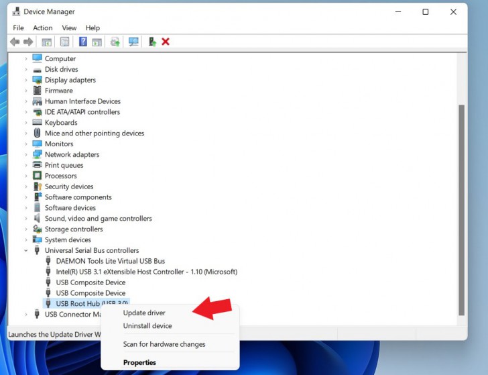Viewport: 488px width, 375px height.
Task: Click the Network adapters category icon
Action: [38, 154]
